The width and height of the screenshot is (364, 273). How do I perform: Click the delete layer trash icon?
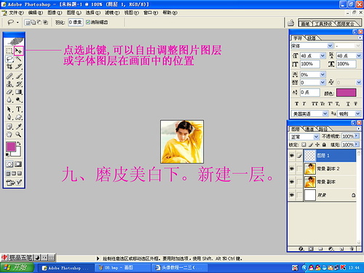click(x=352, y=249)
